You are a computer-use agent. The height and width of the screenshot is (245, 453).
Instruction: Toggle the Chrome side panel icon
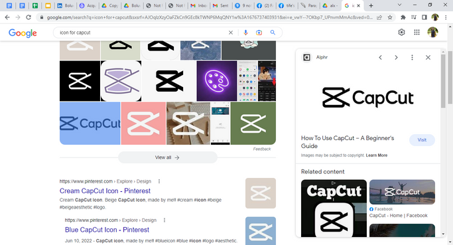tap(424, 17)
